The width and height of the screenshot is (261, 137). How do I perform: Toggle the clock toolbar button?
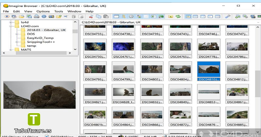point(131,17)
